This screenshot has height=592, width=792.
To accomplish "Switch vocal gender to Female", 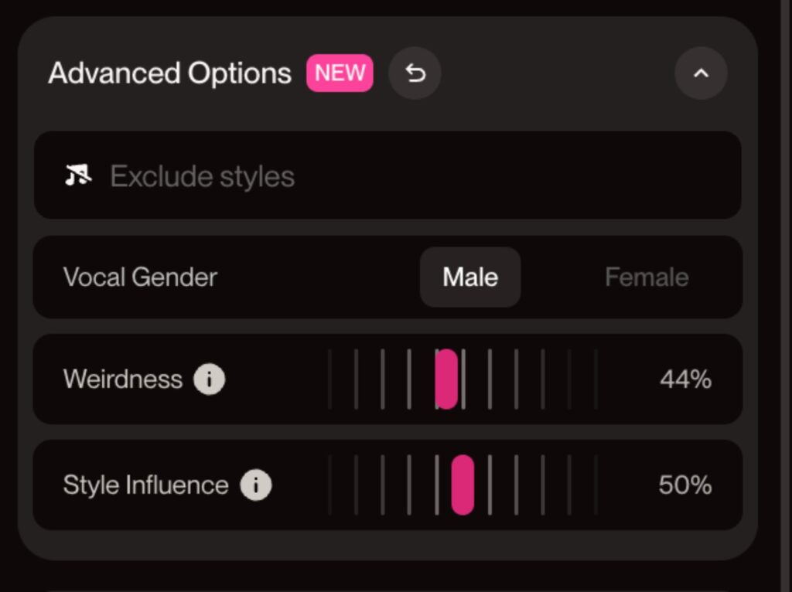I will coord(646,277).
